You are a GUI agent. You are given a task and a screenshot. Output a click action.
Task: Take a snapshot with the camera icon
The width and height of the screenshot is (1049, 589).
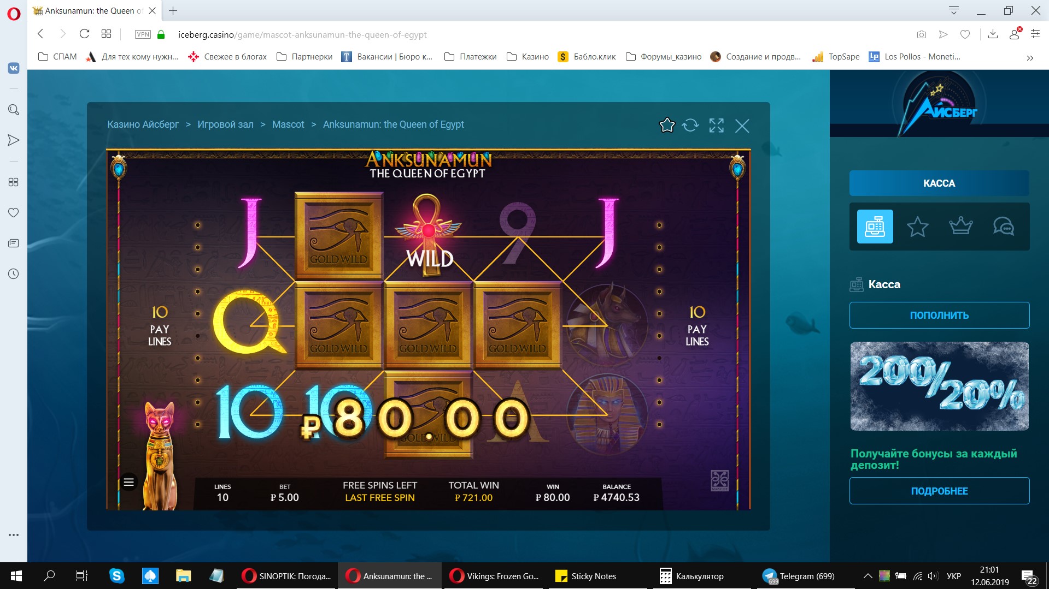pos(922,34)
